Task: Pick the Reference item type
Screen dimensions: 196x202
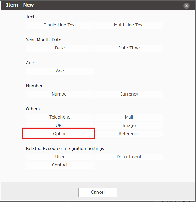Action: tap(129, 134)
